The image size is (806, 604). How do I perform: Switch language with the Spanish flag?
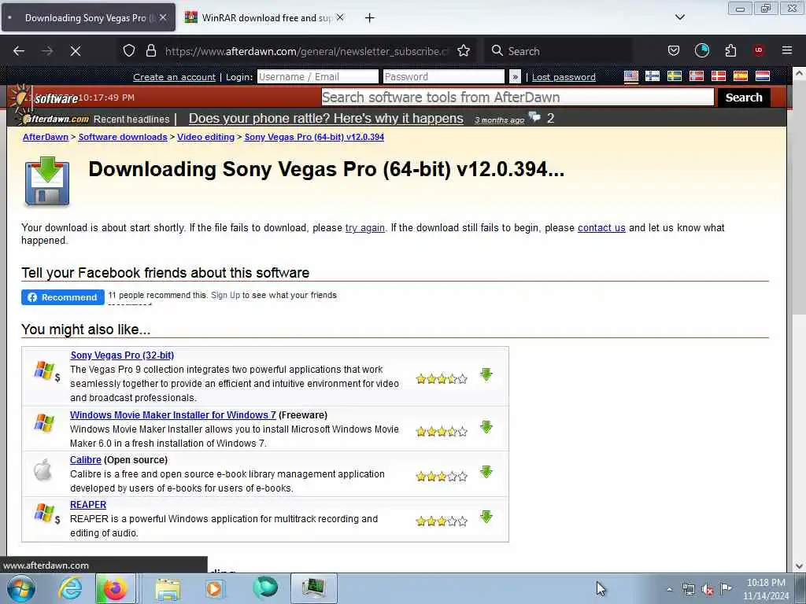click(740, 76)
